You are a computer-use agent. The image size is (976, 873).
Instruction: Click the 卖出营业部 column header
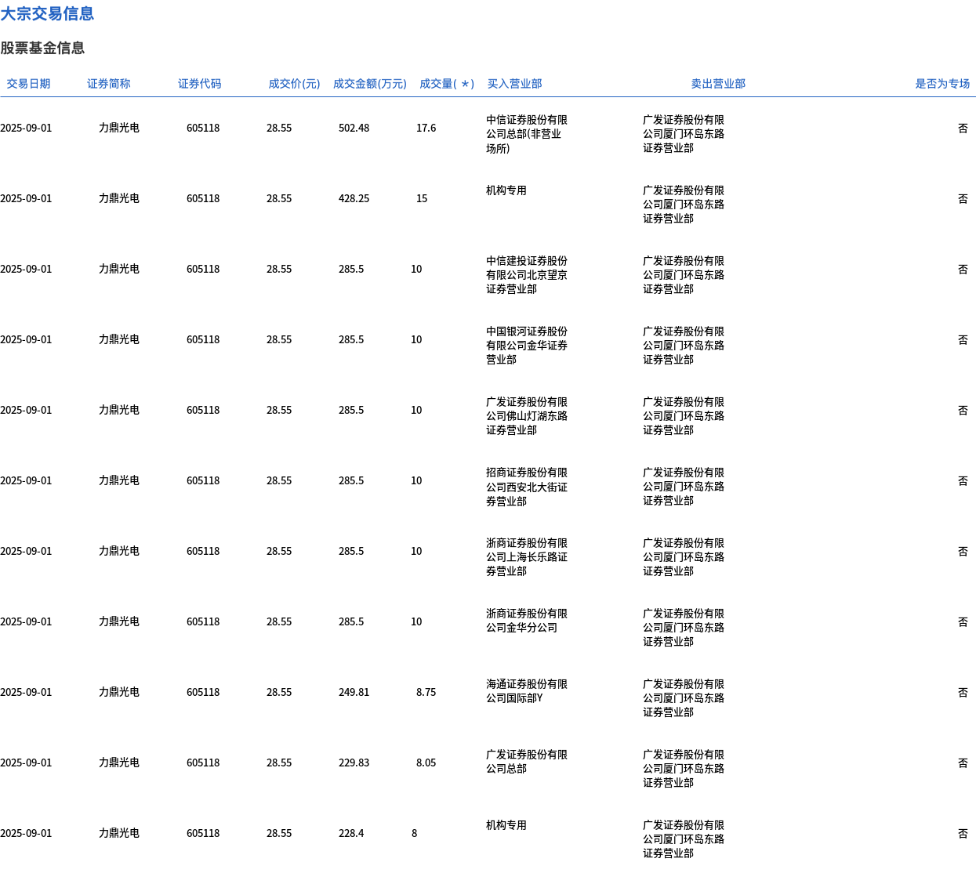coord(718,84)
